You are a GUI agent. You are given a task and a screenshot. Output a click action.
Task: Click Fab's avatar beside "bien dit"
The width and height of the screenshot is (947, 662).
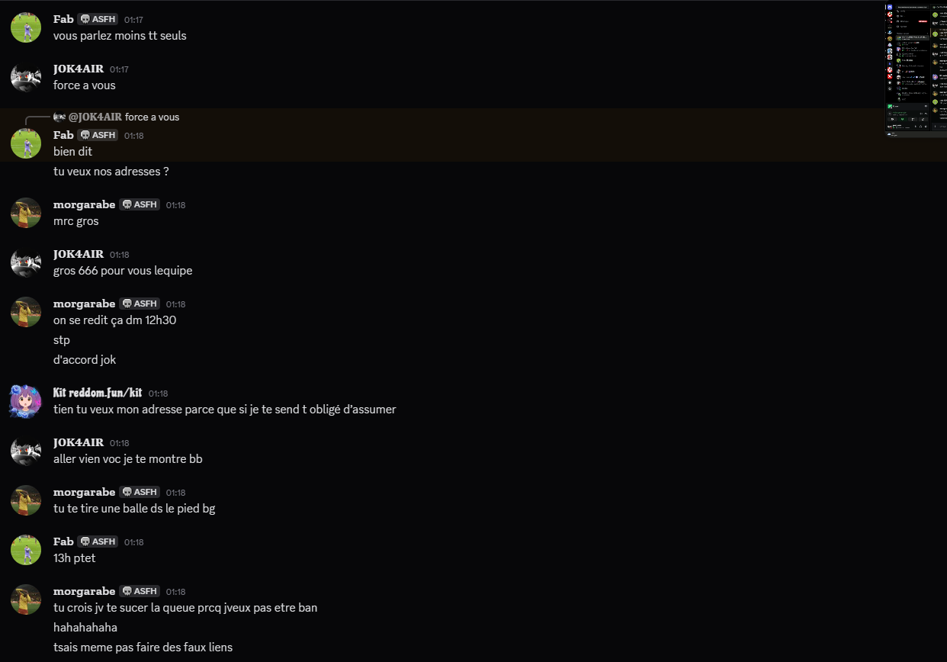(x=25, y=143)
